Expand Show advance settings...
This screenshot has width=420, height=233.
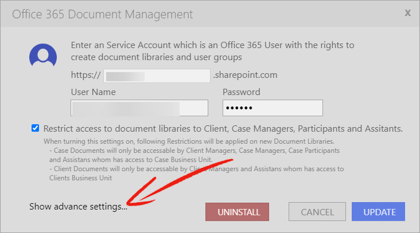point(78,207)
